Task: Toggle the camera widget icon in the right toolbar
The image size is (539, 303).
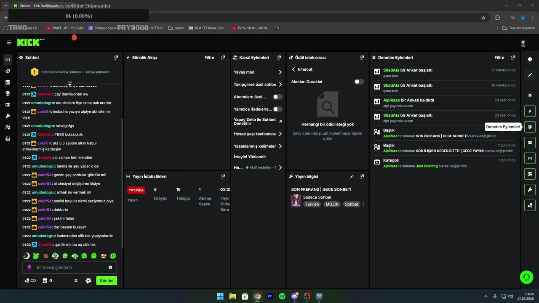Action: [x=530, y=174]
